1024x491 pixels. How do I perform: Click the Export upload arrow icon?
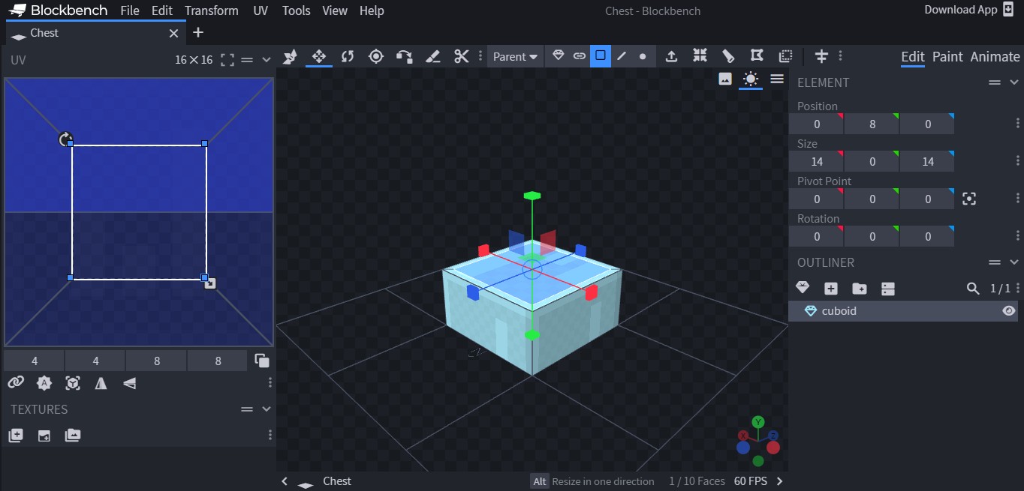coord(671,56)
